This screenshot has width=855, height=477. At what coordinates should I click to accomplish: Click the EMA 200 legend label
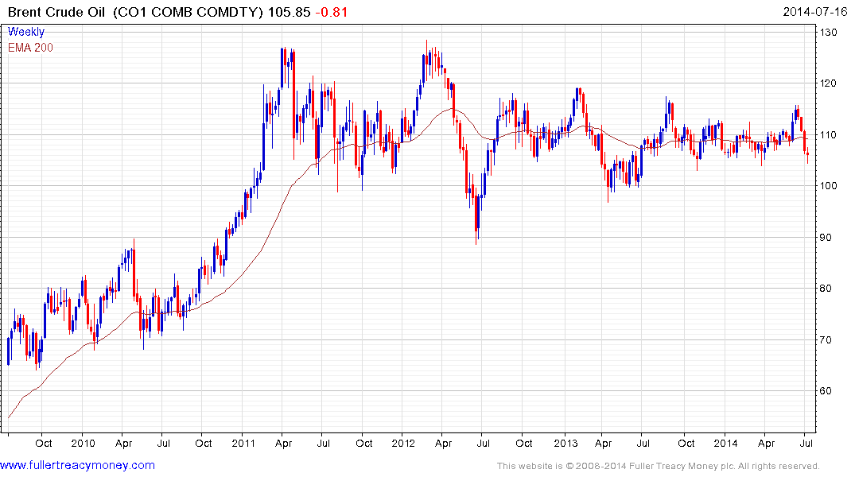pos(30,48)
